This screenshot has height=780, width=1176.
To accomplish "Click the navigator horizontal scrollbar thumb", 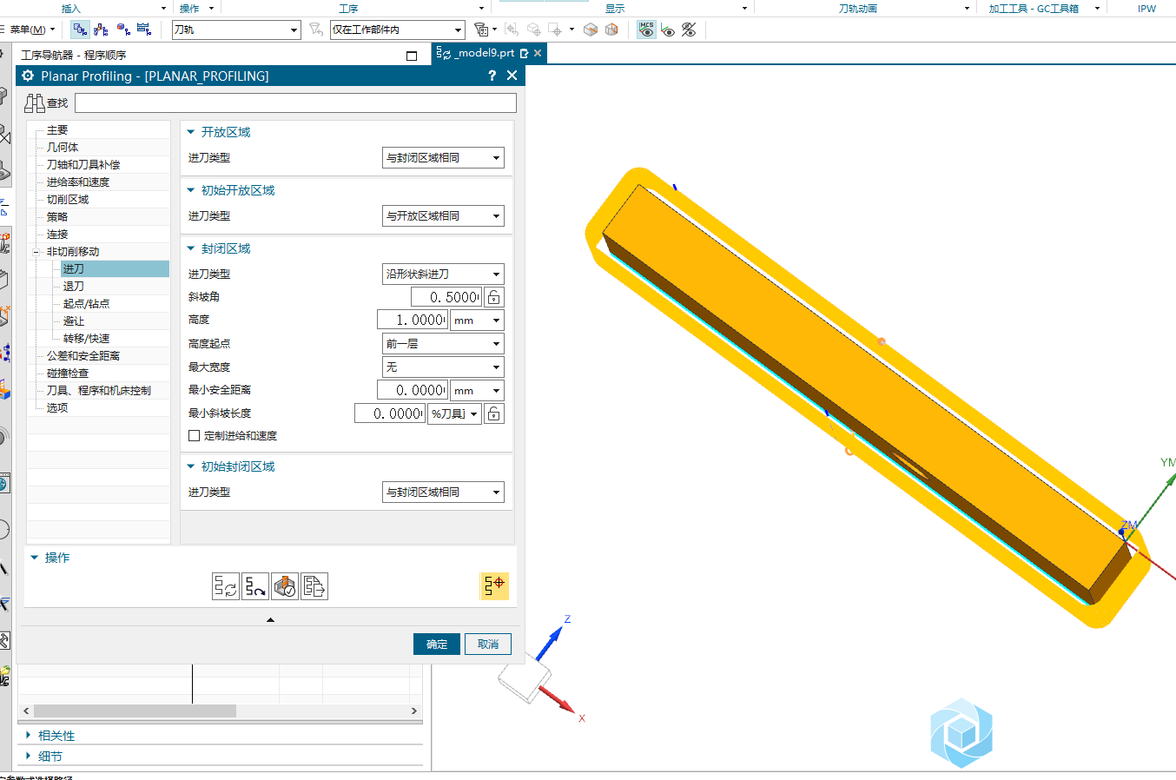I will (135, 711).
